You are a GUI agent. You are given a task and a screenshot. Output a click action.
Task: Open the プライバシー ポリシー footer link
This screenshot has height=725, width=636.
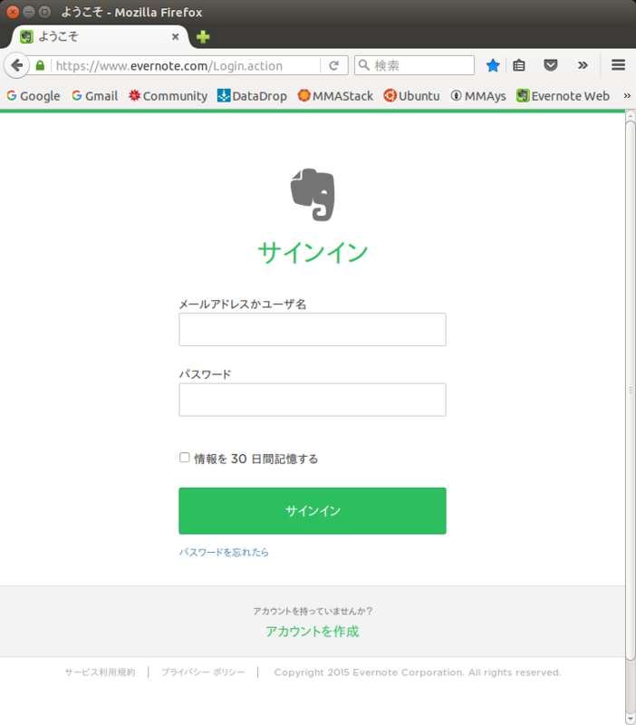(x=203, y=672)
